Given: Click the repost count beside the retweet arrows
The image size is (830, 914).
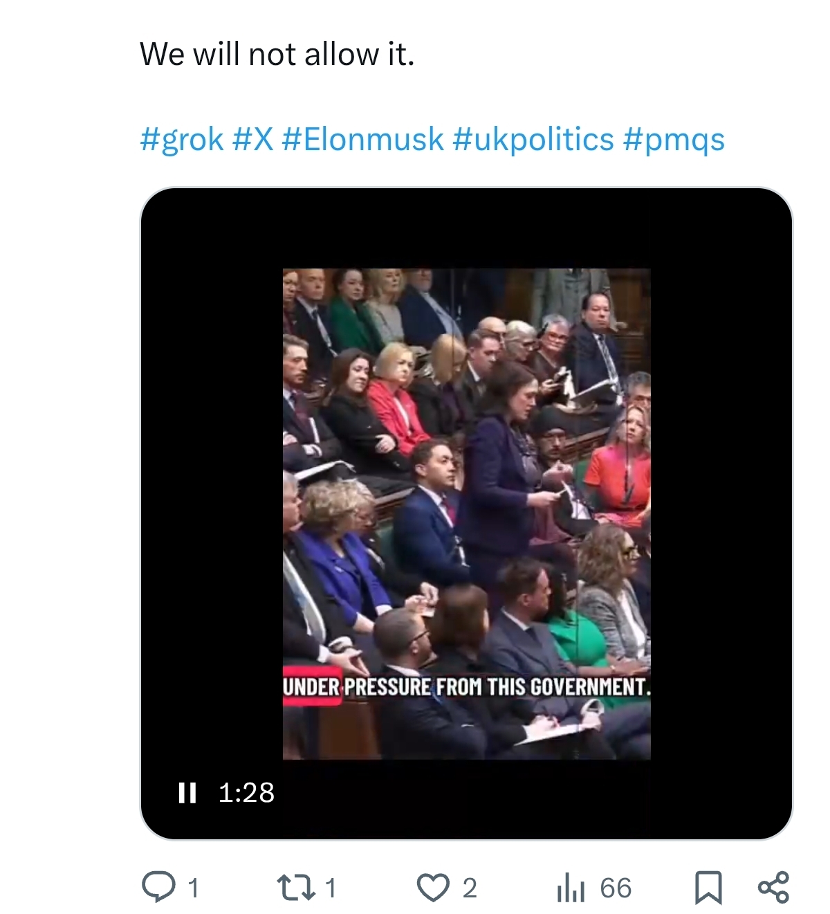Looking at the screenshot, I should coord(331,888).
